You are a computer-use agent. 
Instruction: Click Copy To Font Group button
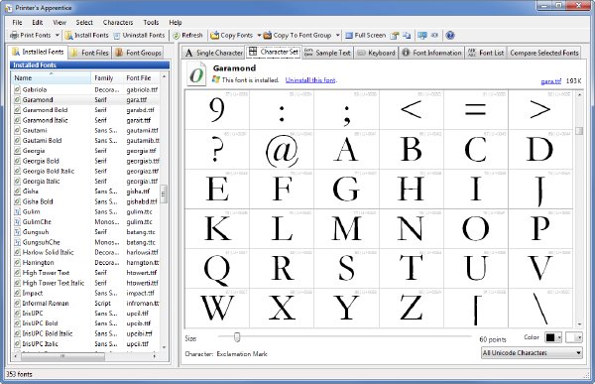coord(297,36)
